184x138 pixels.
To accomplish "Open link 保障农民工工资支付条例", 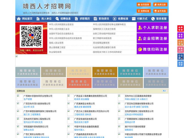I will coord(104,29).
